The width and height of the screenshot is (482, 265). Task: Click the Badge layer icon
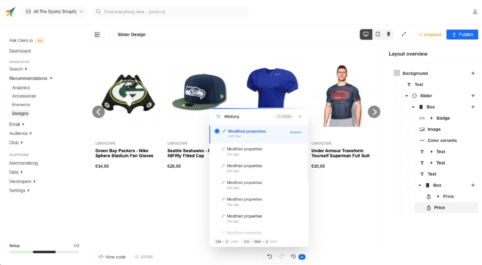422,118
